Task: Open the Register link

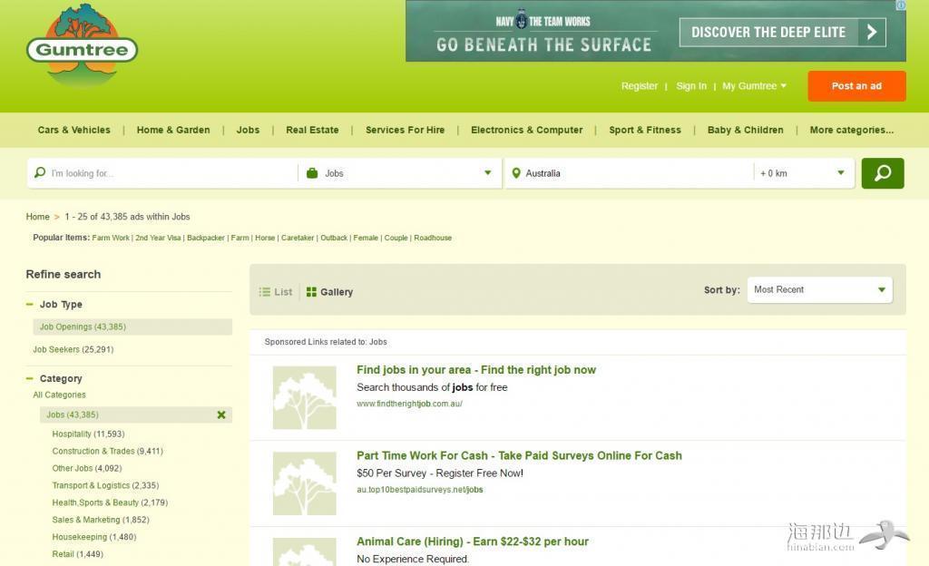Action: coord(640,86)
